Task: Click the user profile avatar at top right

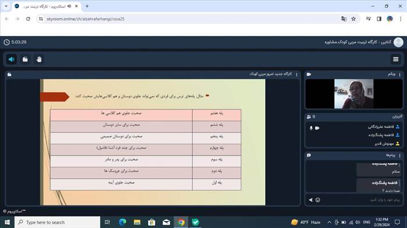Action: coord(398,42)
